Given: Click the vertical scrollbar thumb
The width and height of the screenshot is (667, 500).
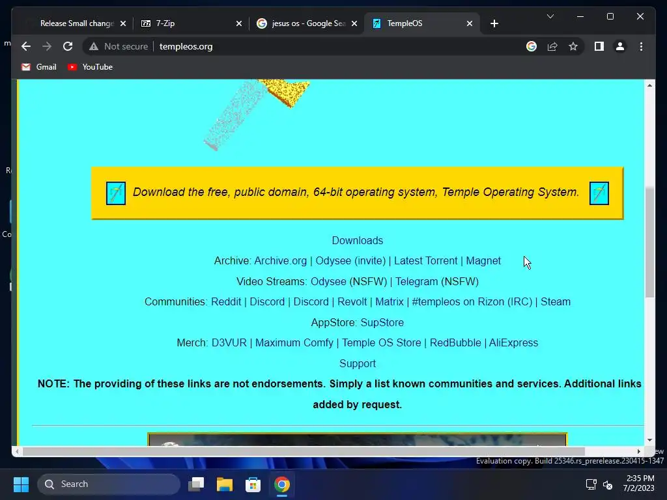Looking at the screenshot, I should pos(649,242).
